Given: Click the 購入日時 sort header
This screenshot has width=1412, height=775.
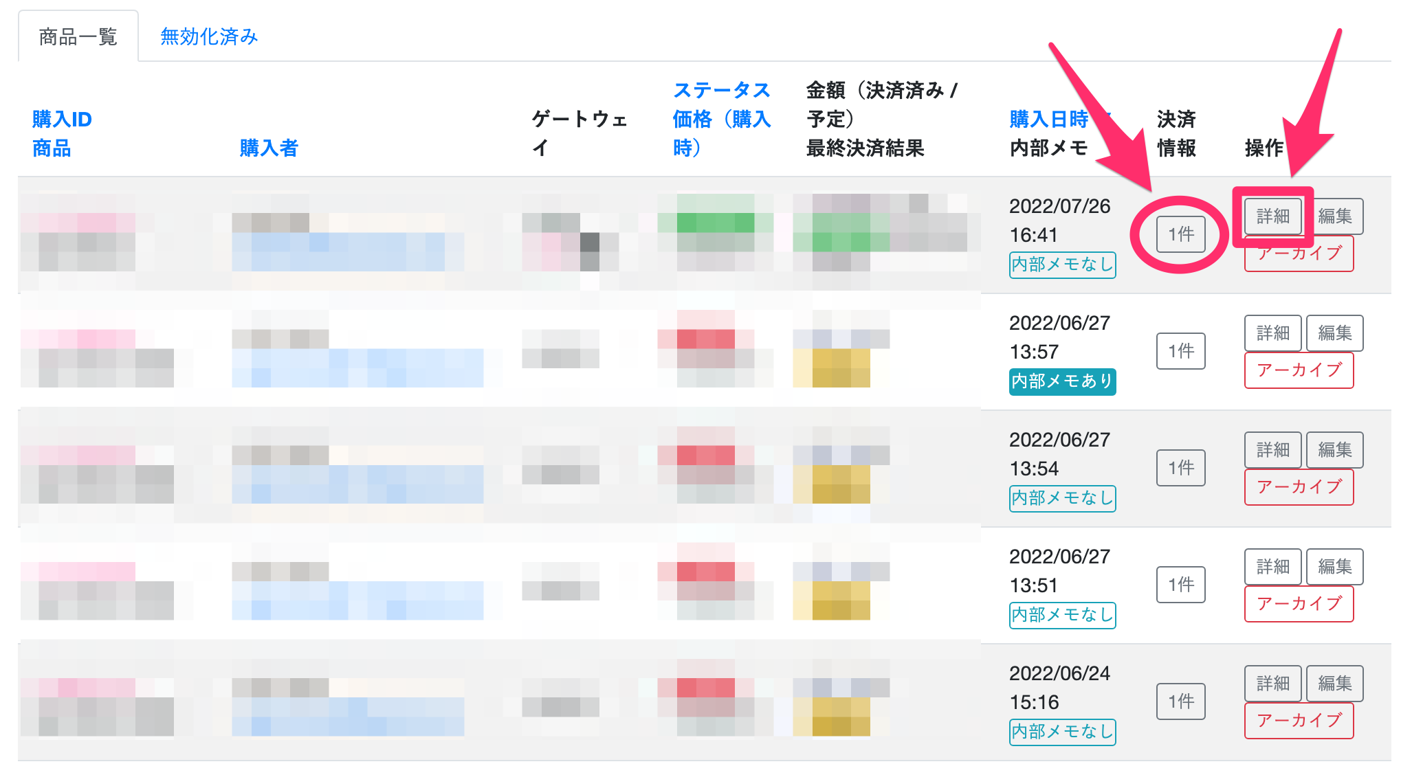Looking at the screenshot, I should click(1048, 119).
